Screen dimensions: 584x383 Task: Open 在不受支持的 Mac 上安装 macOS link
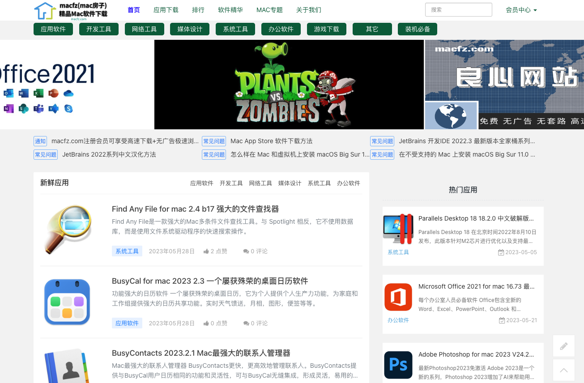click(467, 155)
